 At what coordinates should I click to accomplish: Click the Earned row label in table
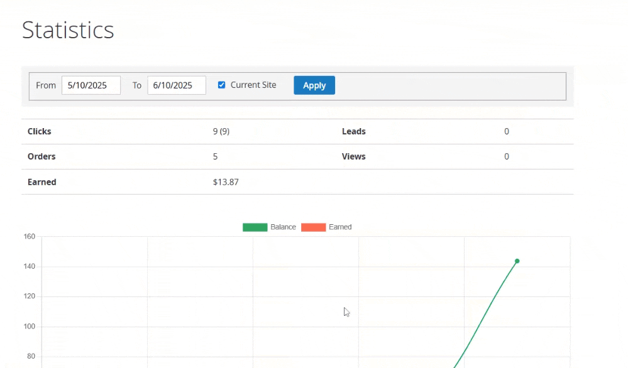(42, 182)
